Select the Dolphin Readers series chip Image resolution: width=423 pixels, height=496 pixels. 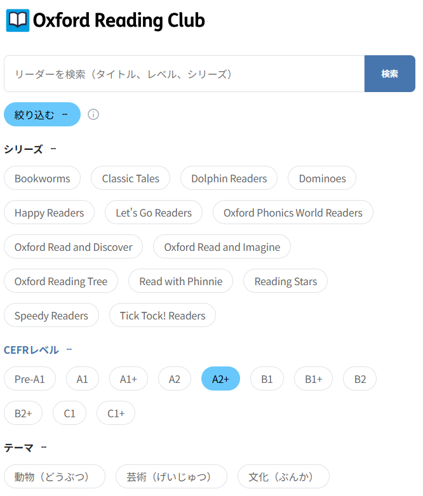click(x=229, y=178)
